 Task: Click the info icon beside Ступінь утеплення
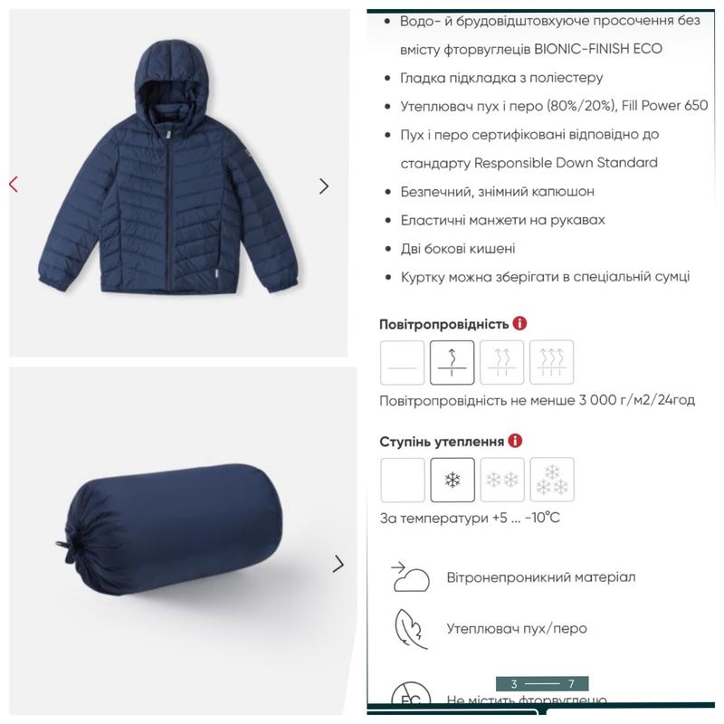coord(515,441)
